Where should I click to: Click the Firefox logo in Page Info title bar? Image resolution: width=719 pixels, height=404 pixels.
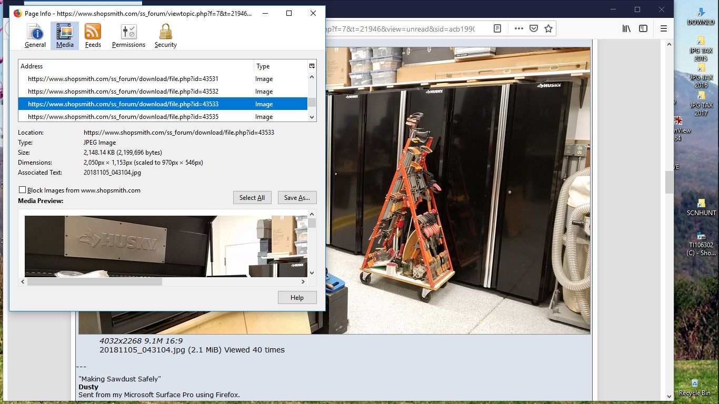(x=17, y=13)
